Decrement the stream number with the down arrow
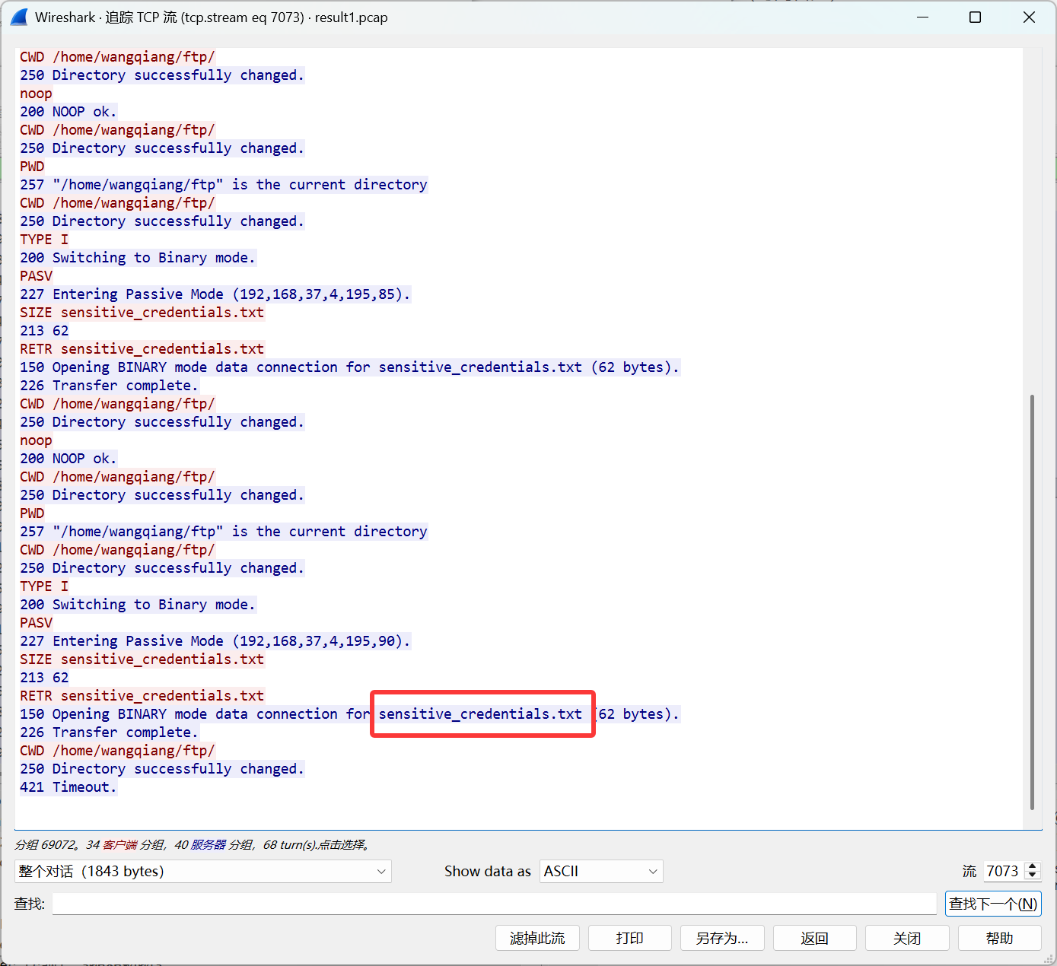This screenshot has height=966, width=1057. (1033, 875)
